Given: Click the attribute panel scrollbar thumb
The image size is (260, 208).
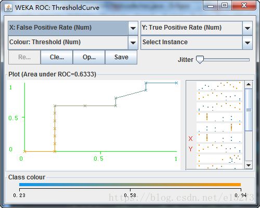Looking at the screenshot, I should point(249,110).
